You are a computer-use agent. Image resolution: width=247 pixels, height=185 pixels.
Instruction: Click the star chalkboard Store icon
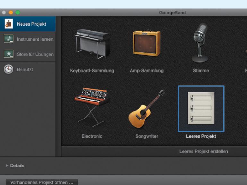[x=9, y=54]
